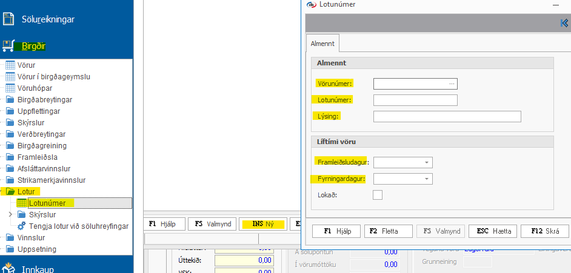Open Tengja lotur við söluhreyfingar gear item
The width and height of the screenshot is (571, 273).
(x=22, y=226)
